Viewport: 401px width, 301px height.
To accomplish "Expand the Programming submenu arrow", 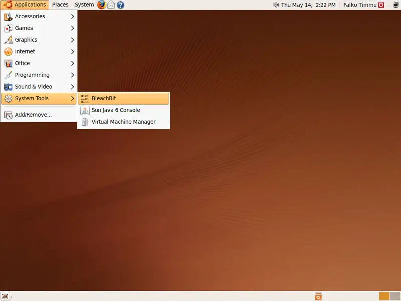I will click(72, 75).
